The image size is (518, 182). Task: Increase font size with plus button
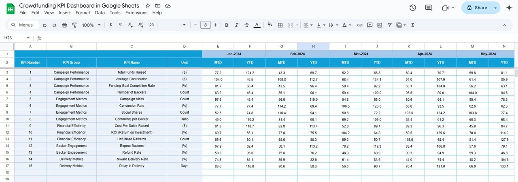pos(216,25)
